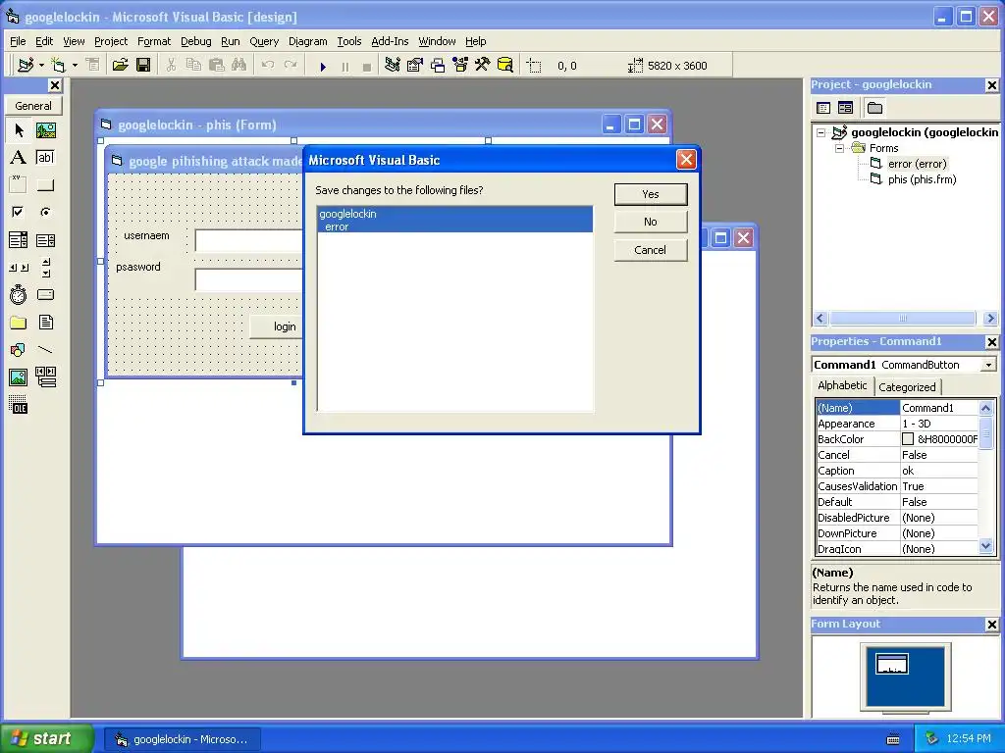Switch to the Alphabetic properties tab
Screen dimensions: 1005x753
(842, 385)
